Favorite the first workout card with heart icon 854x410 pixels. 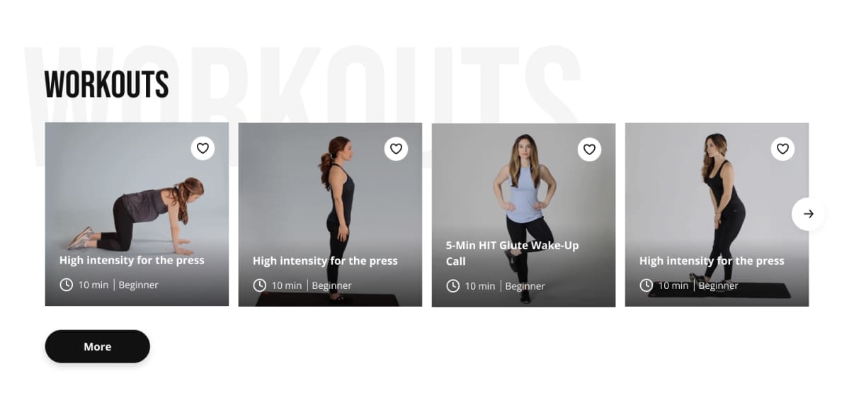[203, 148]
